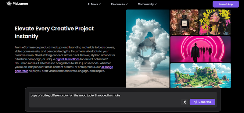Follow the AI image generator link
The width and height of the screenshot is (244, 113).
64,69
